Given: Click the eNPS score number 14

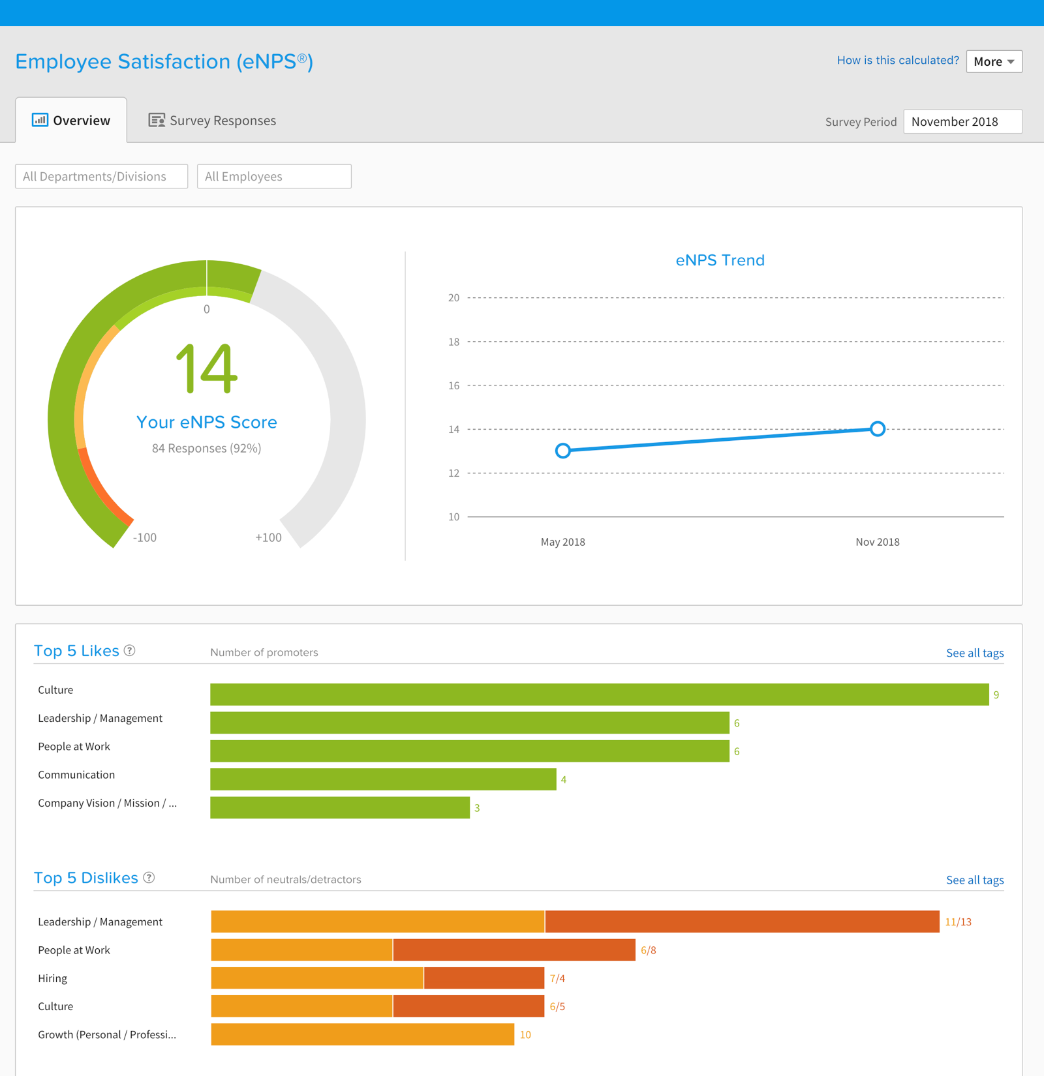Looking at the screenshot, I should (207, 368).
